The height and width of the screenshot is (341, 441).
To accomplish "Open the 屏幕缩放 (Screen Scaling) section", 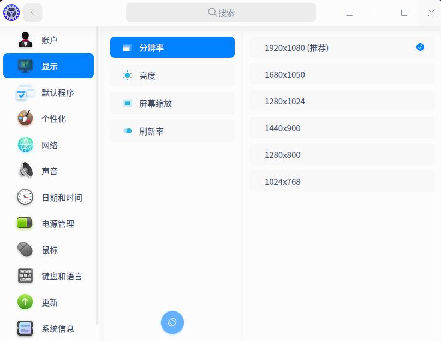I will click(172, 103).
